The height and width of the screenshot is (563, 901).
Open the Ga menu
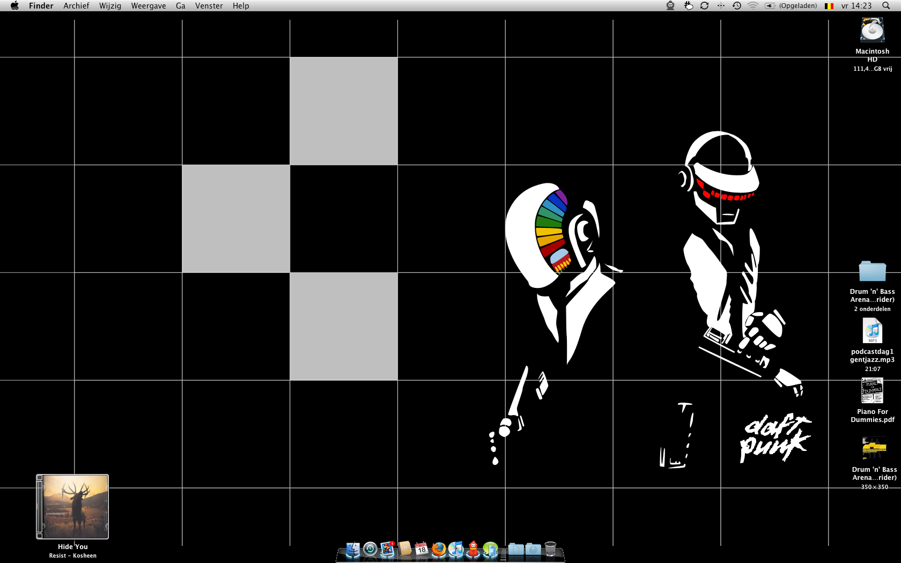coord(181,6)
